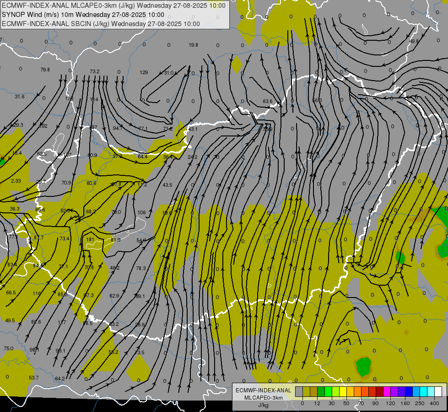This screenshot has width=448, height=412.
Task: Click the cyan legend swatch
Action: coord(423,392)
